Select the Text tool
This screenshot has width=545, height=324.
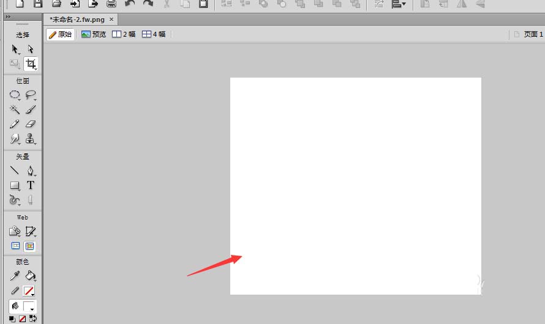click(x=31, y=185)
